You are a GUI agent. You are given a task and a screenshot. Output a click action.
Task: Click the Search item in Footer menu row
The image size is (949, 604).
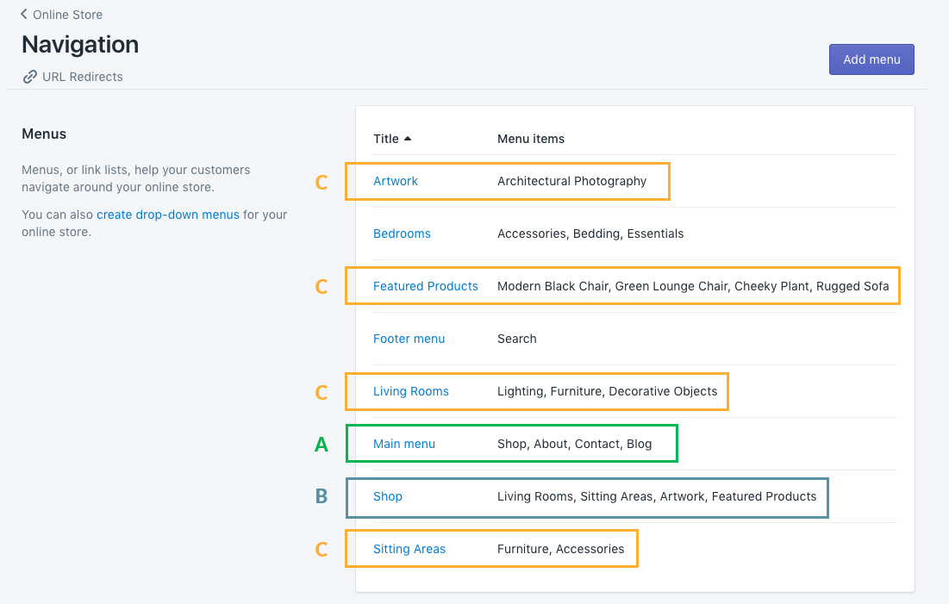click(516, 339)
